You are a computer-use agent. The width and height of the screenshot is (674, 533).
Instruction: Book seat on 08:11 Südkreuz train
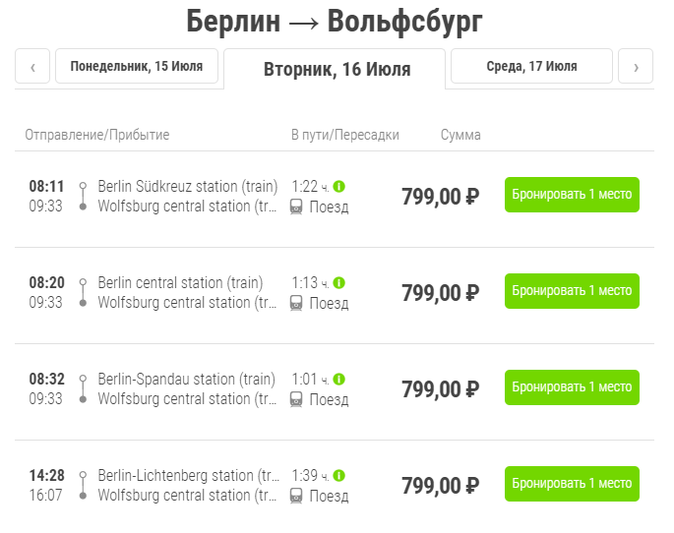[572, 195]
